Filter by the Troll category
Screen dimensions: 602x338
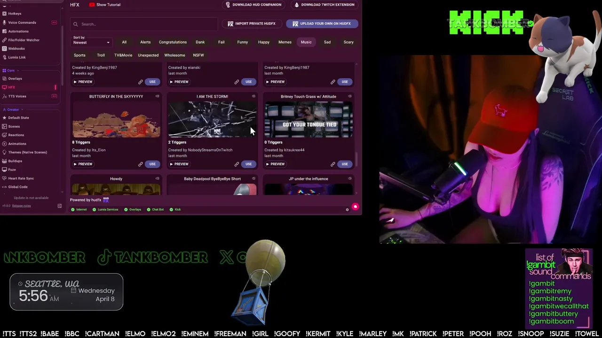(101, 55)
